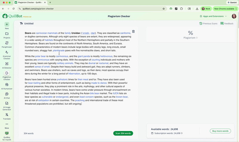
Task: Click the New document plus icon
Action: tap(7, 24)
